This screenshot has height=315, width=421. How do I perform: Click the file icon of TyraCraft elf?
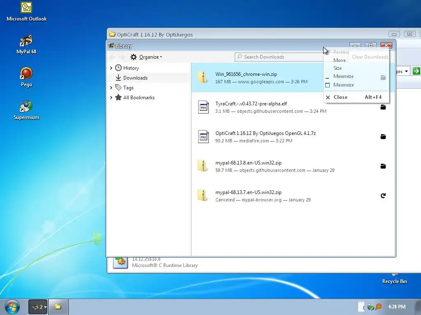(203, 107)
